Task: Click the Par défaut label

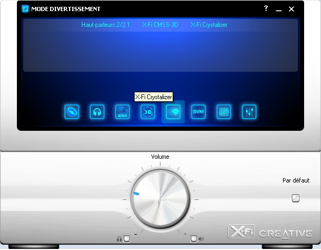Action: (x=296, y=180)
